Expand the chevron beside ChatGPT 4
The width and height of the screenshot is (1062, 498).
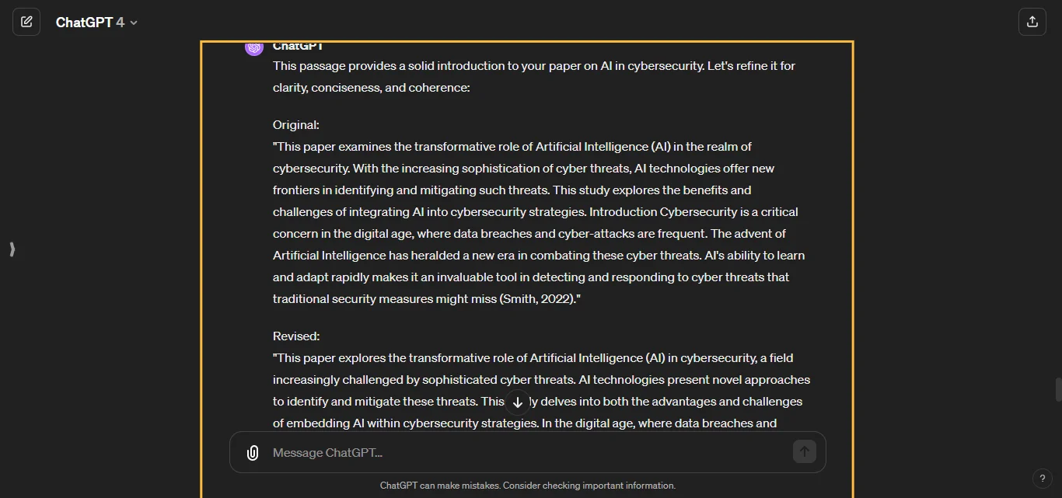pos(134,23)
